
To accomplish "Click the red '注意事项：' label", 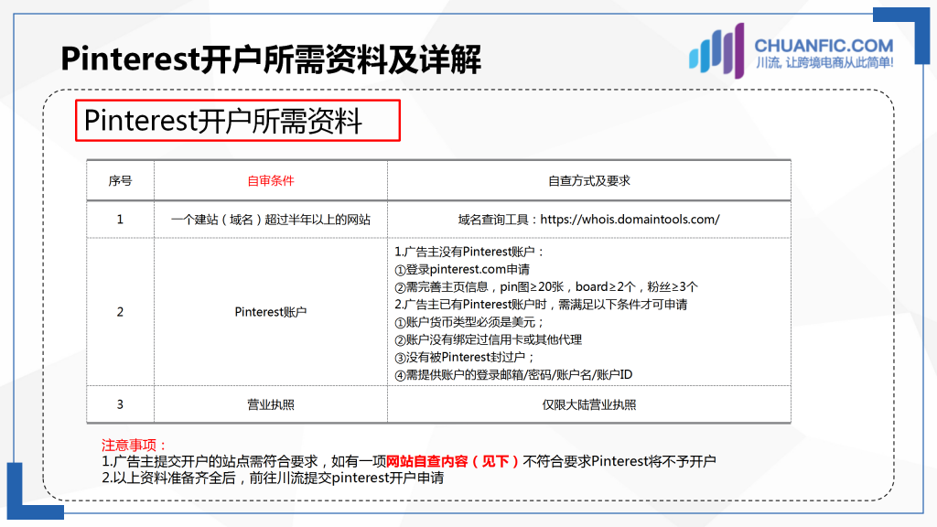I will pyautogui.click(x=134, y=446).
